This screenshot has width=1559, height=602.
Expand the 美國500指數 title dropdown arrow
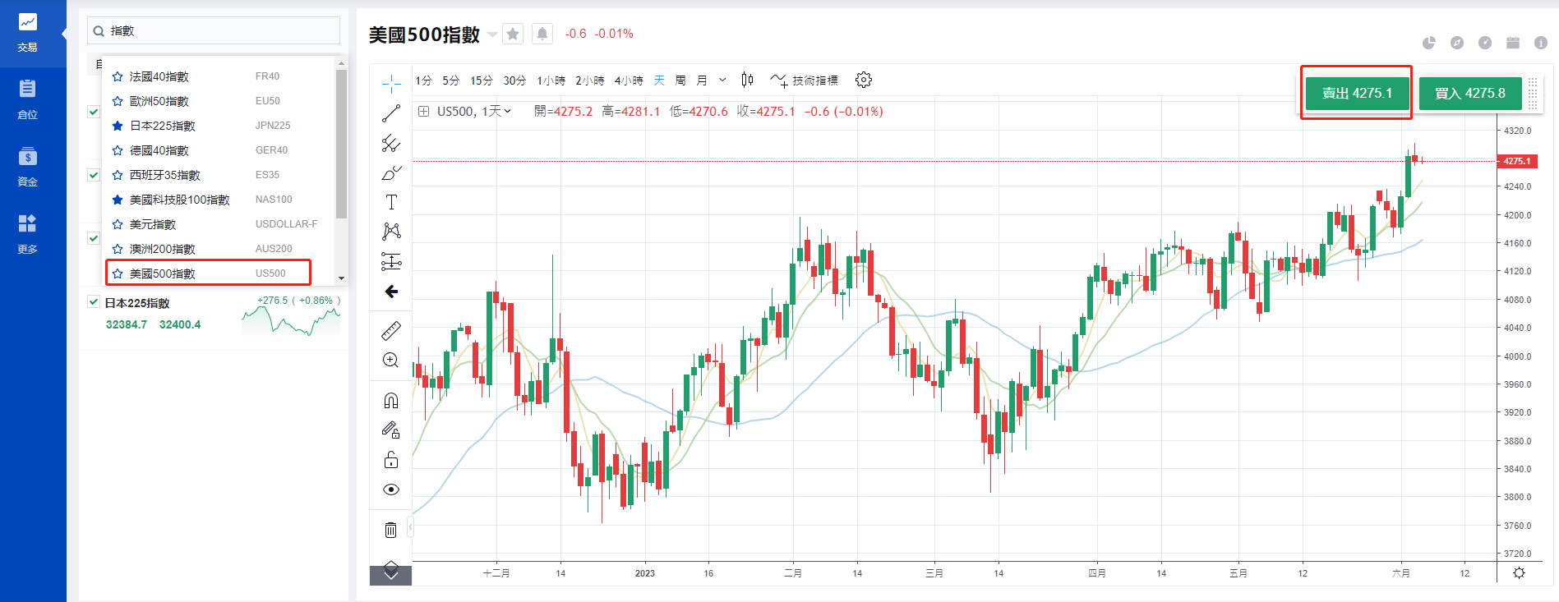492,34
